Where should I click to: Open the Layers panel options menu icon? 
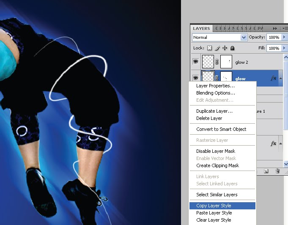click(285, 28)
